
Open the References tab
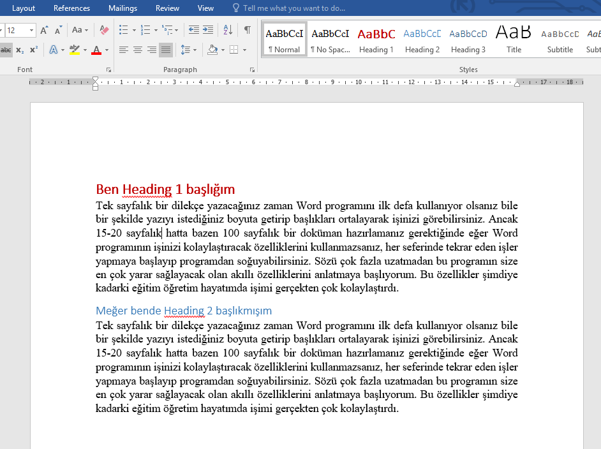[x=71, y=8]
